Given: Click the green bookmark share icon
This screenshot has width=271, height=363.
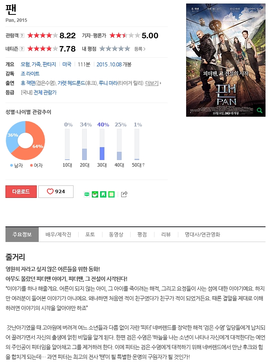Looking at the screenshot, I should coord(103,194).
